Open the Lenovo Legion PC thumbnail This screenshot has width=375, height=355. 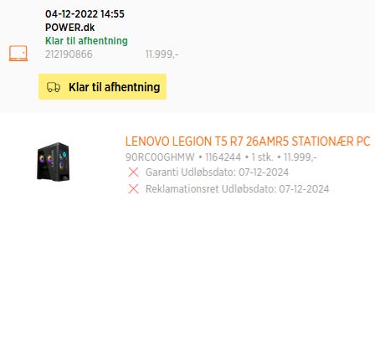(x=53, y=162)
